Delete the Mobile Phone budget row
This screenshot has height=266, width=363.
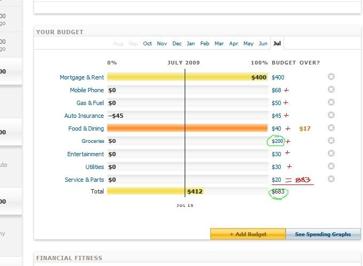(331, 90)
